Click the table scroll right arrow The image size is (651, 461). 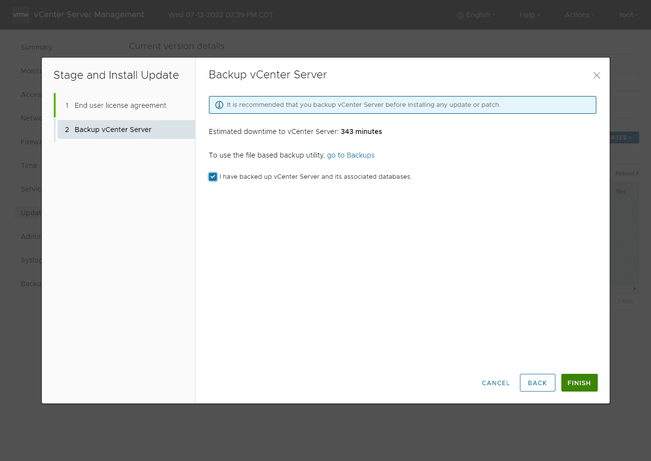(x=634, y=289)
